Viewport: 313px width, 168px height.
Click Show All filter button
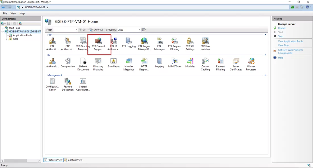[x=96, y=30]
